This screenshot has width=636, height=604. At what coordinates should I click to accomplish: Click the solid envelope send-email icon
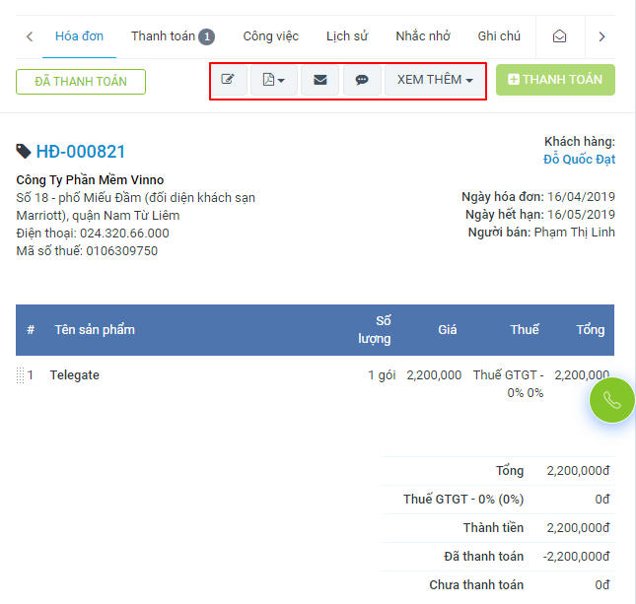click(319, 80)
